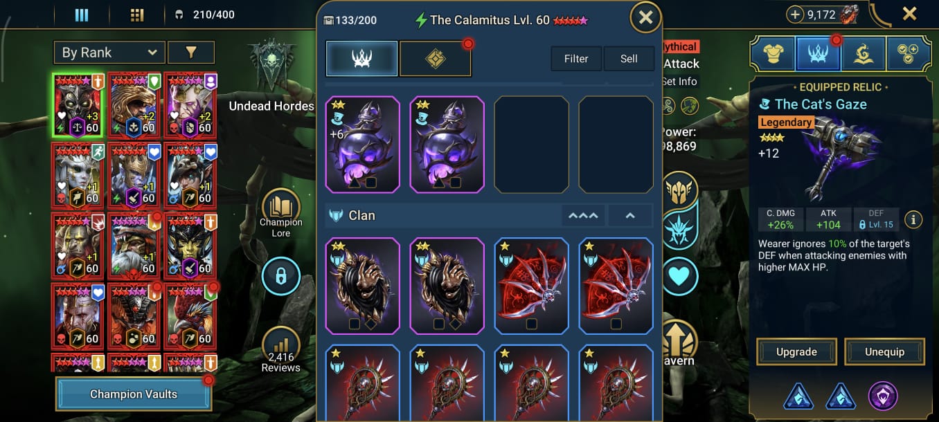Open the skills swirl tab
Image resolution: width=939 pixels, height=422 pixels.
[x=864, y=54]
